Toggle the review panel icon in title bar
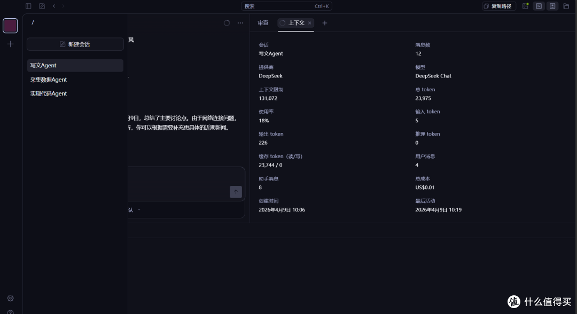Screen dimensions: 577x314 [x=552, y=6]
